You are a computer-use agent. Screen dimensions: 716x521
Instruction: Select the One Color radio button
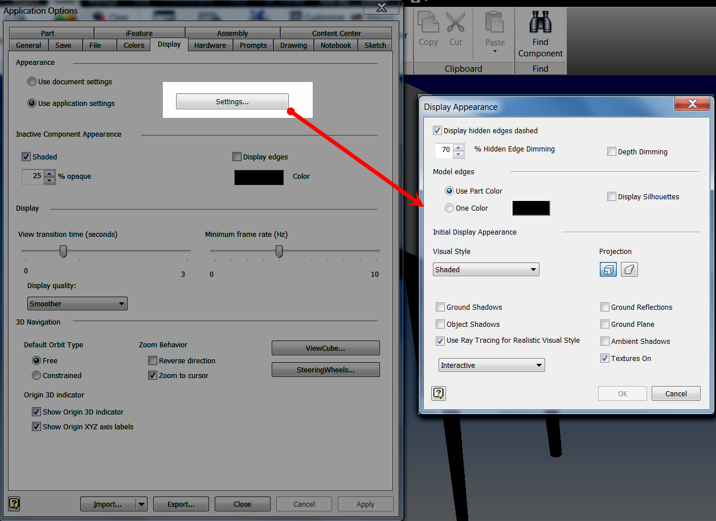(x=449, y=208)
